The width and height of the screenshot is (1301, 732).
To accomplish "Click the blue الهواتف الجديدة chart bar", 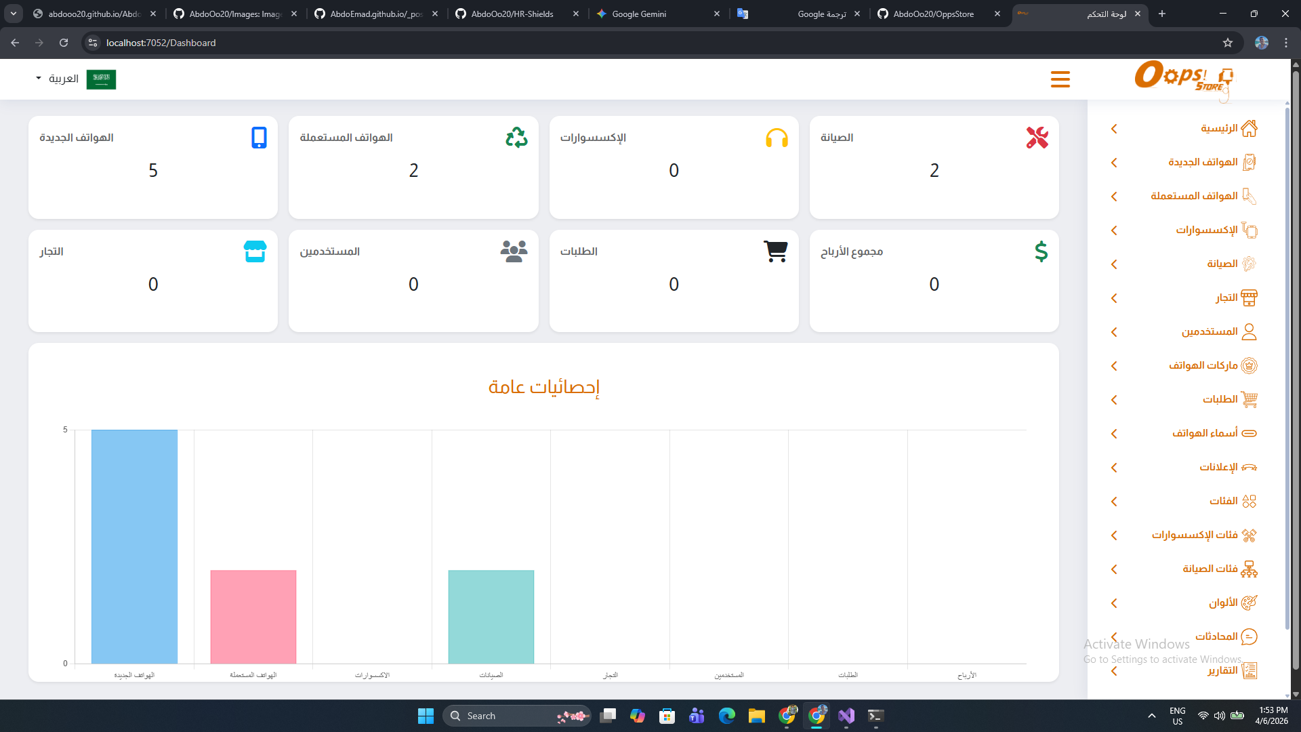I will point(134,546).
